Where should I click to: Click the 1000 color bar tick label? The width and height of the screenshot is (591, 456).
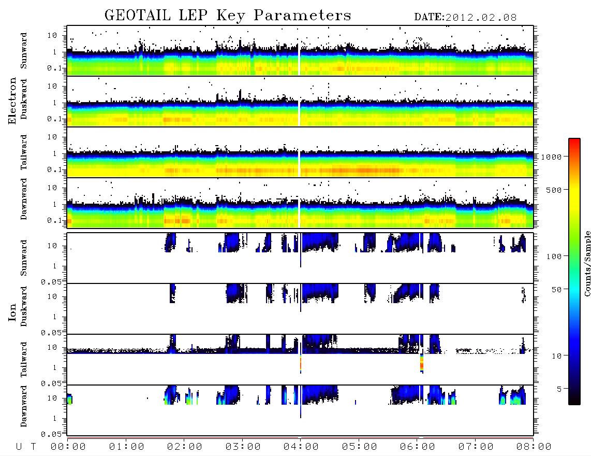click(551, 157)
